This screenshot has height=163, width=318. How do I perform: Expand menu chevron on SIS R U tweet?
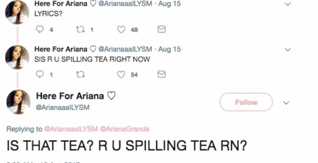click(x=288, y=50)
